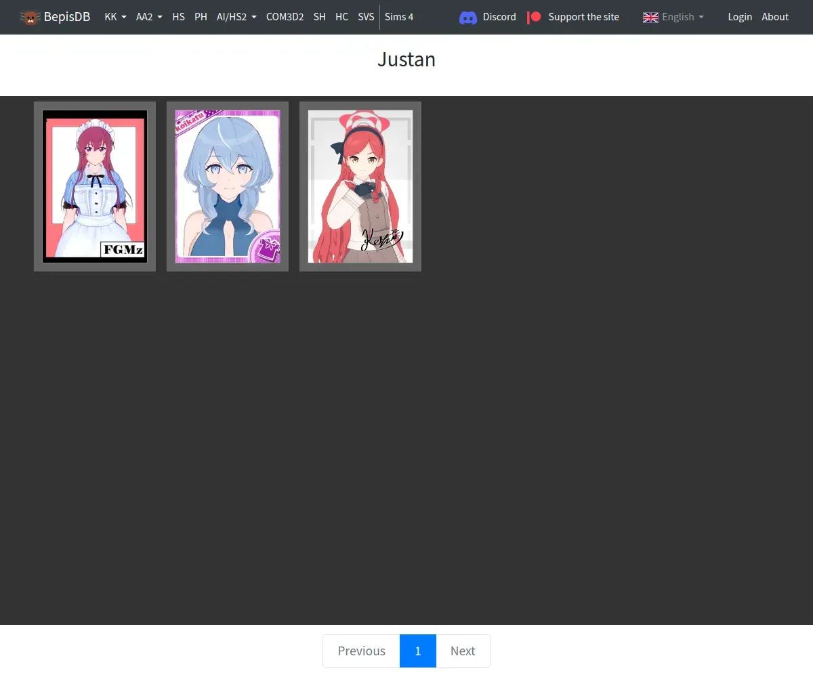Expand the AI/HS2 dropdown menu
This screenshot has width=813, height=677.
click(x=236, y=17)
